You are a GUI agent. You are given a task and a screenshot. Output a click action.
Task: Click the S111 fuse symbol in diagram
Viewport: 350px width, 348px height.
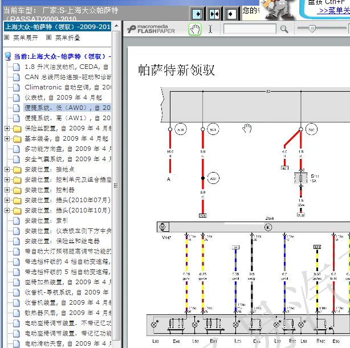301,178
